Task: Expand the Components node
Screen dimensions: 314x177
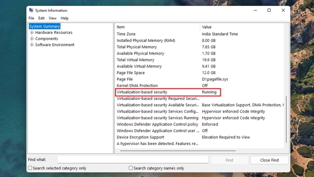Action: (31, 38)
